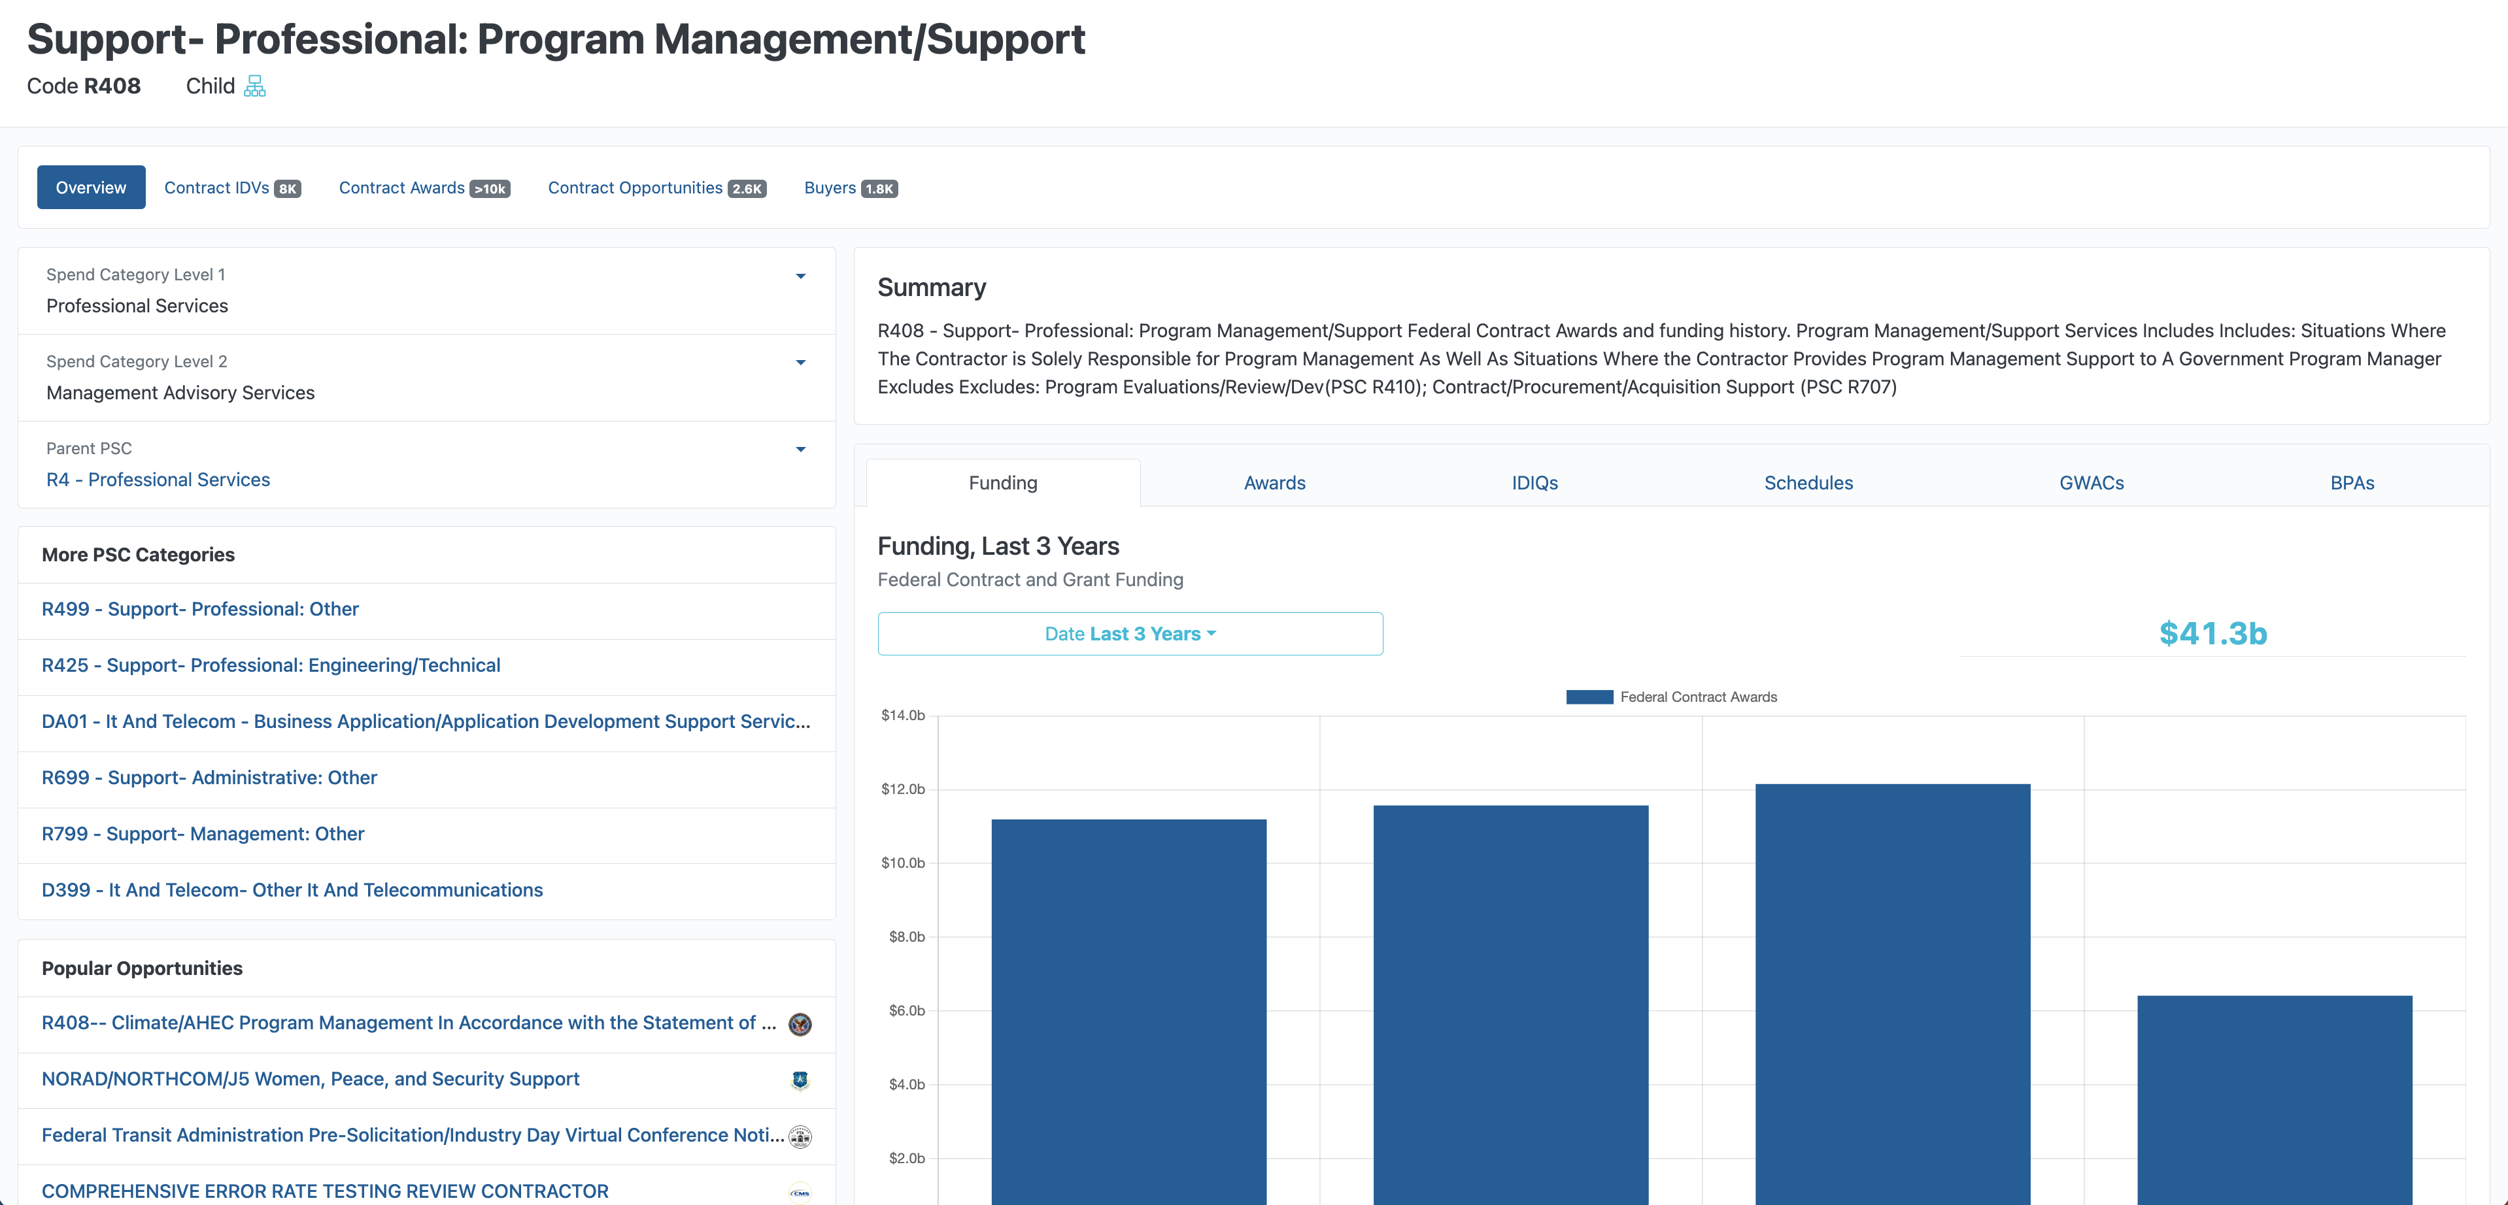Viewport: 2508px width, 1205px height.
Task: Open R799 - Support- Management: Other
Action: click(203, 834)
